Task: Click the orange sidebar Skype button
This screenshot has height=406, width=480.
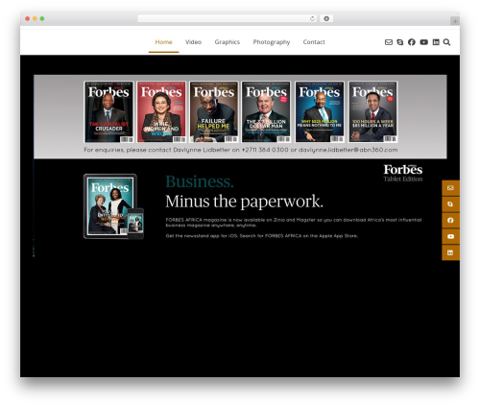Action: pos(450,204)
